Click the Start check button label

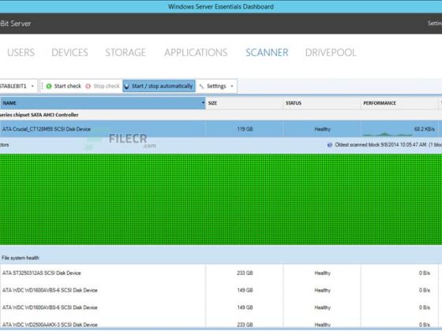point(68,86)
